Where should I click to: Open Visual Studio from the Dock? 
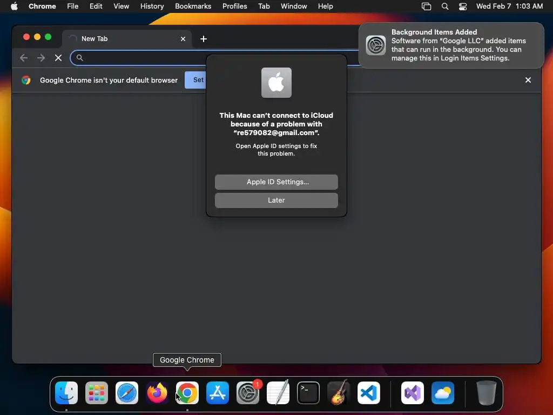[x=413, y=393]
